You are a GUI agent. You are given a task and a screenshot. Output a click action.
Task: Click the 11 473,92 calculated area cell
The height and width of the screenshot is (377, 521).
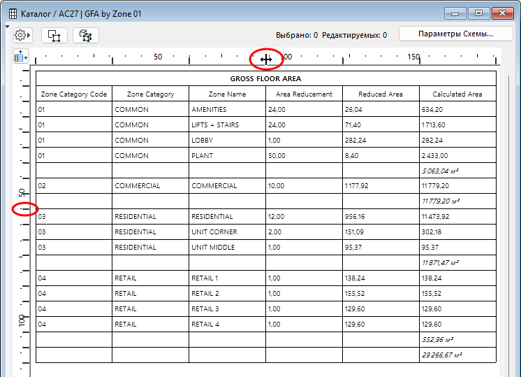tap(457, 216)
